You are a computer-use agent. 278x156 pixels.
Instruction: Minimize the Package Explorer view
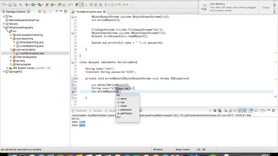click(61, 11)
